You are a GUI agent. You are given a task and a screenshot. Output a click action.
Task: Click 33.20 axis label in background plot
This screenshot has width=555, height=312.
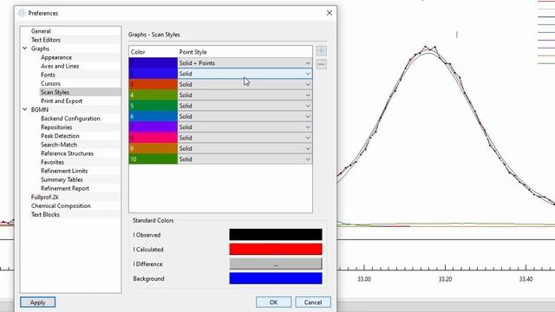point(445,279)
